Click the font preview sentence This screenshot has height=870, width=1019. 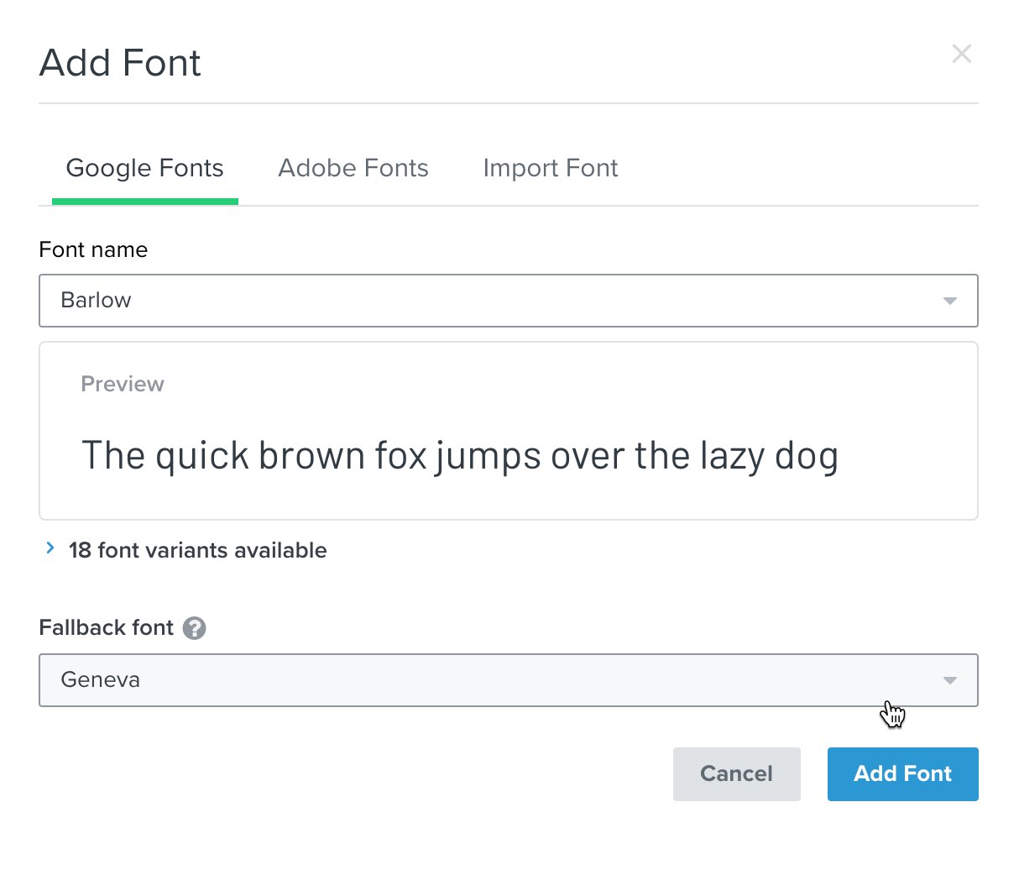click(459, 455)
